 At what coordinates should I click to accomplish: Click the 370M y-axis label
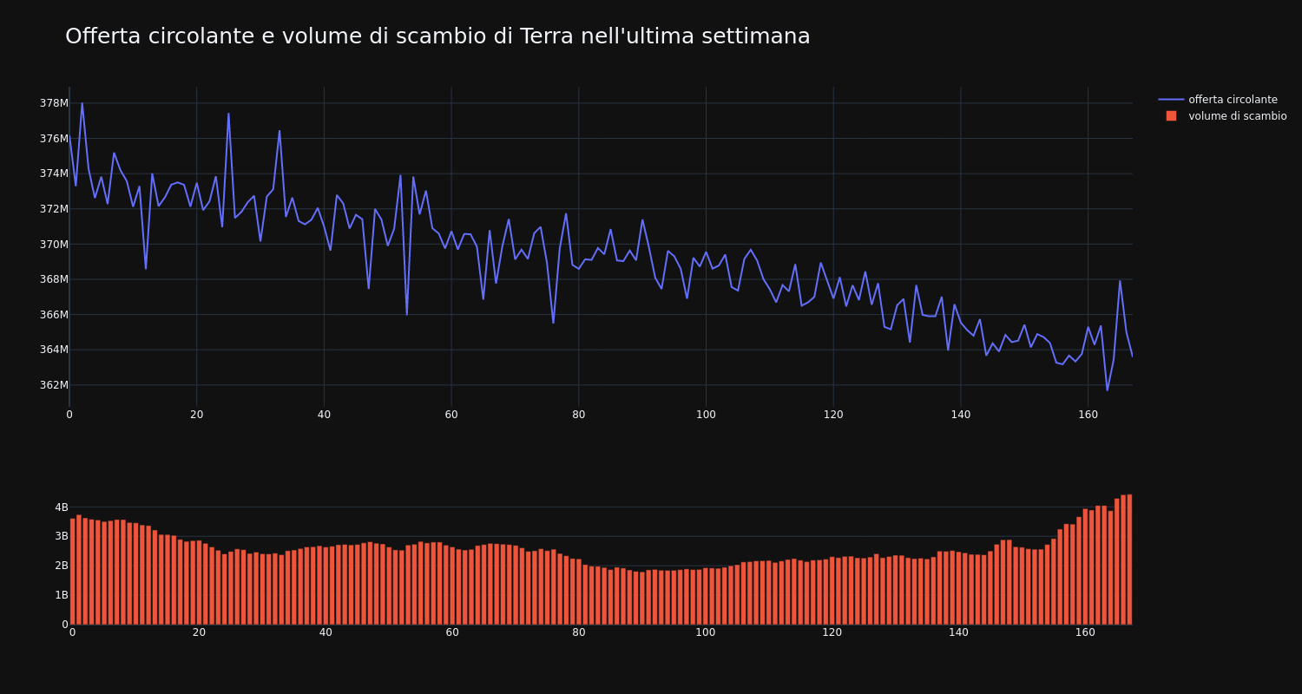pos(54,245)
